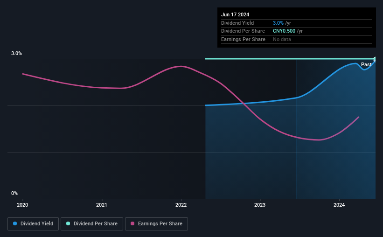Screen dimensions: 383x237
Task: Click the Jun 17 2024 tooltip date
Action: click(235, 14)
